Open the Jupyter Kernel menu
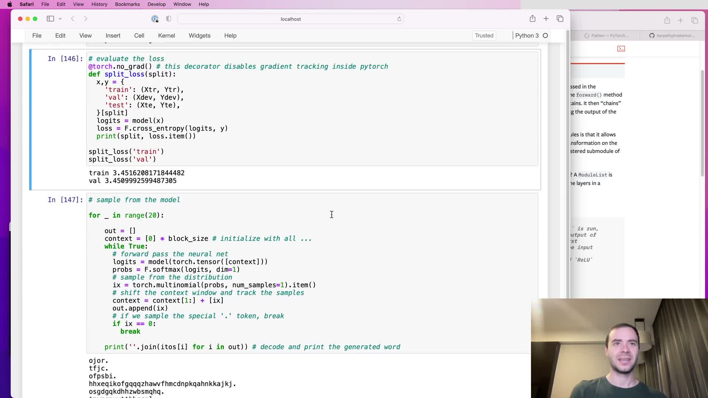Viewport: 708px width, 398px height. coord(166,35)
